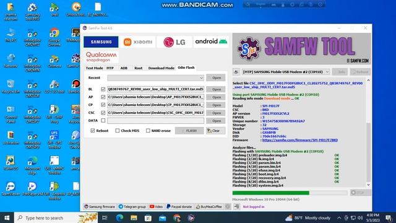Toggle the Reboot checkbox

point(93,131)
